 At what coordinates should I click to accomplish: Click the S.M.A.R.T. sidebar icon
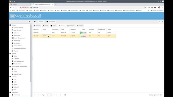tap(12, 59)
